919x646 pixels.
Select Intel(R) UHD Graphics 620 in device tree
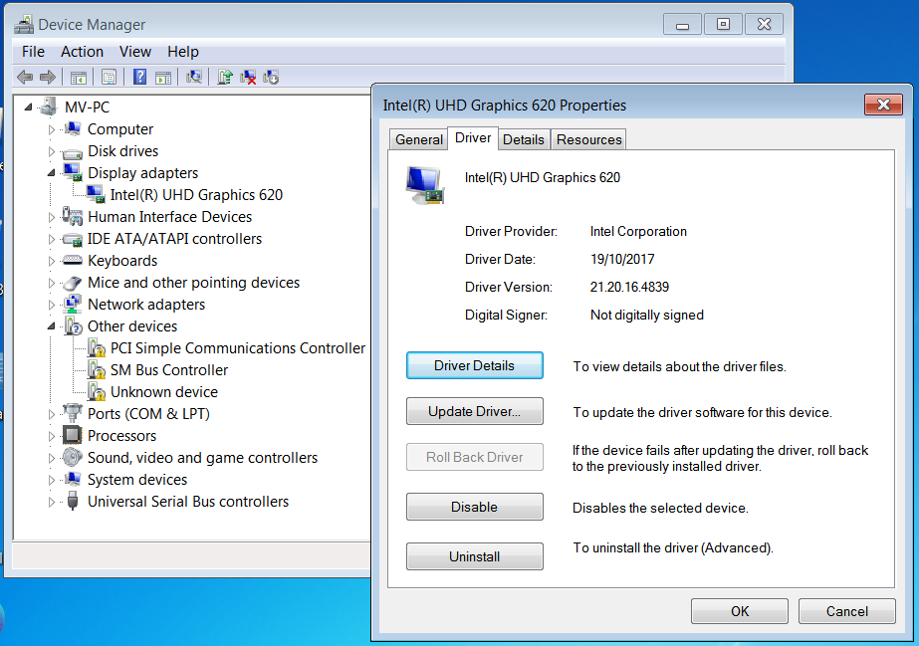point(196,194)
